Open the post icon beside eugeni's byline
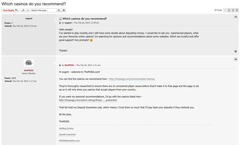 coord(60,23)
